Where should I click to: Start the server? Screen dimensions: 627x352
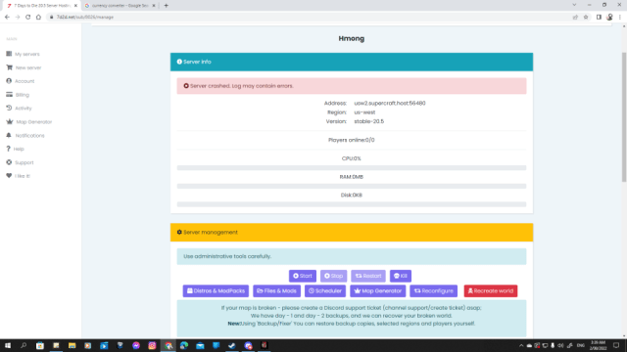click(303, 276)
